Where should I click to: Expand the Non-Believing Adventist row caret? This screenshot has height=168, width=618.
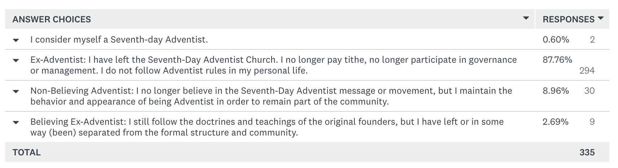point(16,91)
